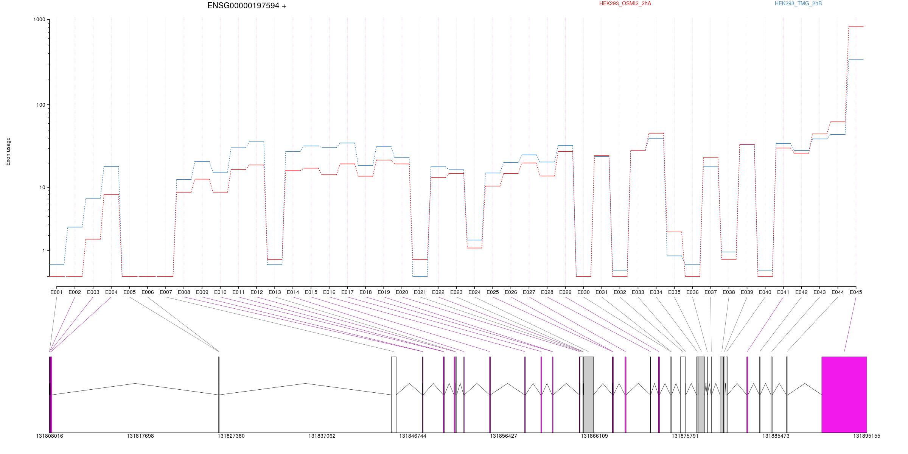The width and height of the screenshot is (908, 454).
Task: Click exon label E013
Action: [275, 292]
